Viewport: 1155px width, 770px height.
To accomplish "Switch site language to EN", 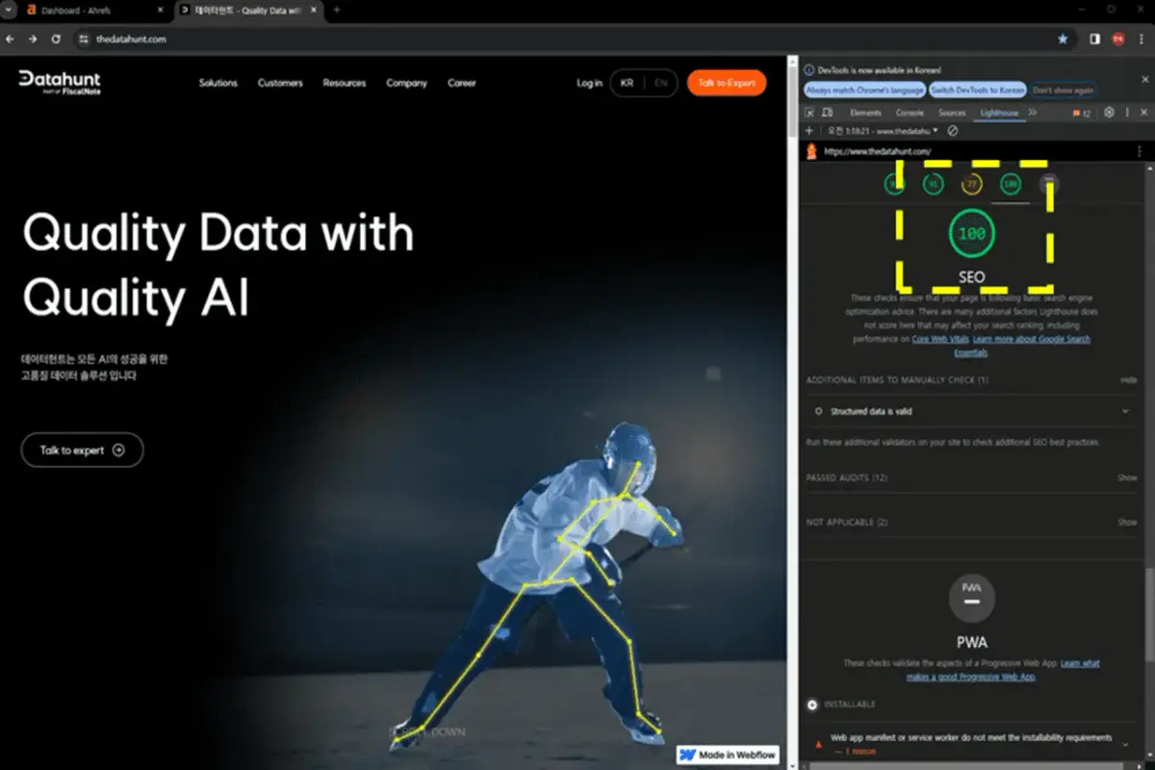I will (661, 83).
